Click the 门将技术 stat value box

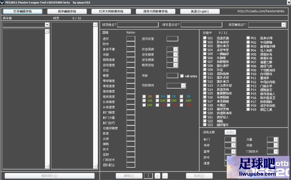[x=131, y=160]
